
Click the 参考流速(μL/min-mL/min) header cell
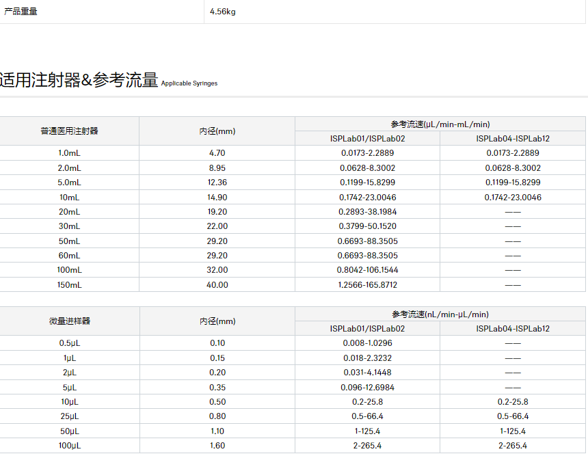click(440, 124)
